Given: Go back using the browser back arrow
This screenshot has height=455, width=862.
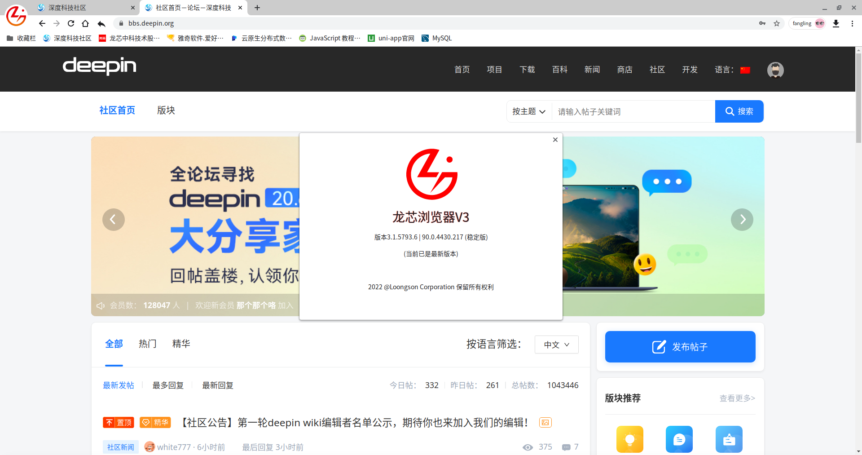Looking at the screenshot, I should (42, 23).
